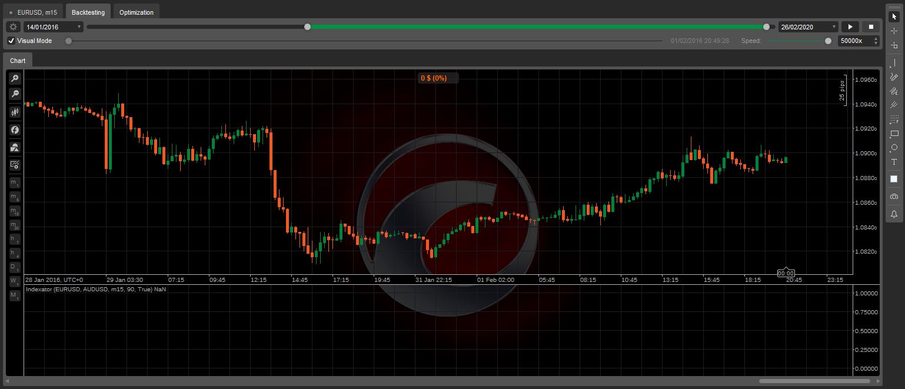Switch to the m5 timeframe
This screenshot has height=389, width=905.
tap(15, 197)
